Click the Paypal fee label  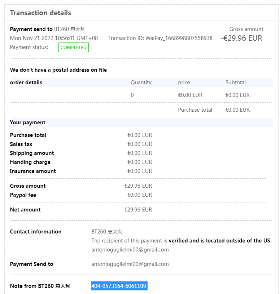click(23, 195)
